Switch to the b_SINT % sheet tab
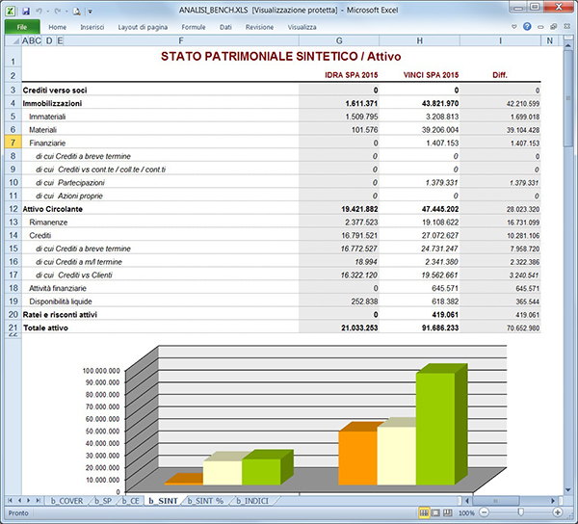Image resolution: width=578 pixels, height=524 pixels. tap(205, 501)
